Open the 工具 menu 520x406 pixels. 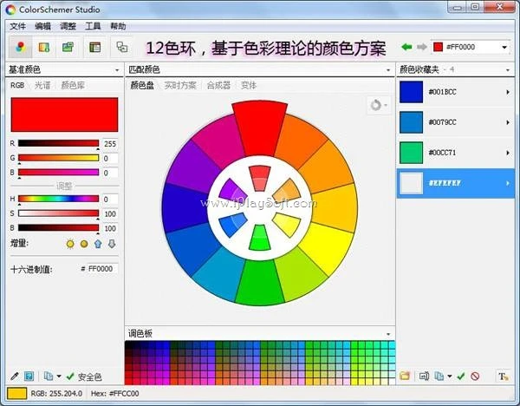93,26
